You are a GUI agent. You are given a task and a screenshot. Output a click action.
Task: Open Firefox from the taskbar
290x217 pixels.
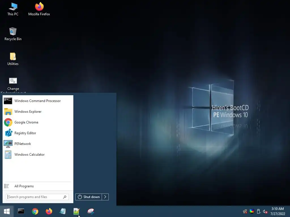click(49, 211)
